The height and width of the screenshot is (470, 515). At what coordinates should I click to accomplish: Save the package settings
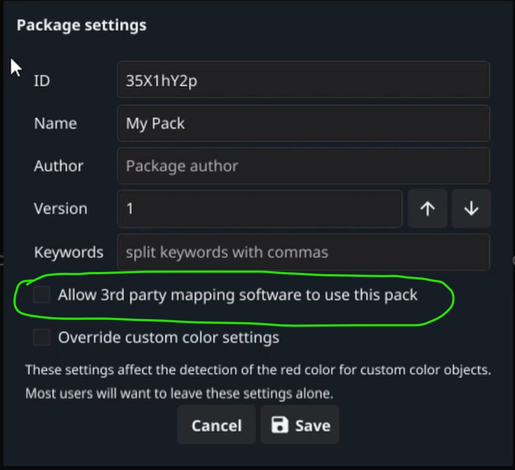click(x=300, y=425)
